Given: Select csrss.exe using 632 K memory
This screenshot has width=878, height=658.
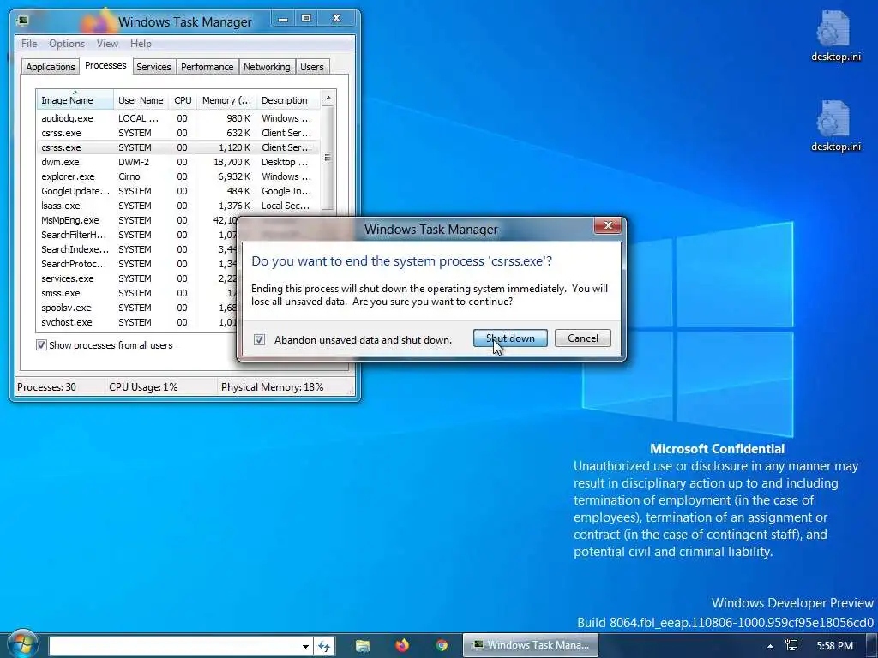Looking at the screenshot, I should click(178, 133).
